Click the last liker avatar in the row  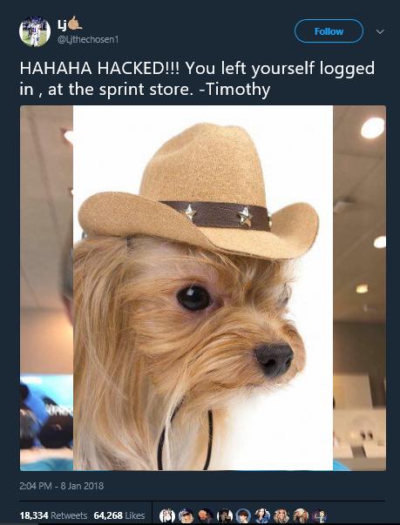pos(319,515)
